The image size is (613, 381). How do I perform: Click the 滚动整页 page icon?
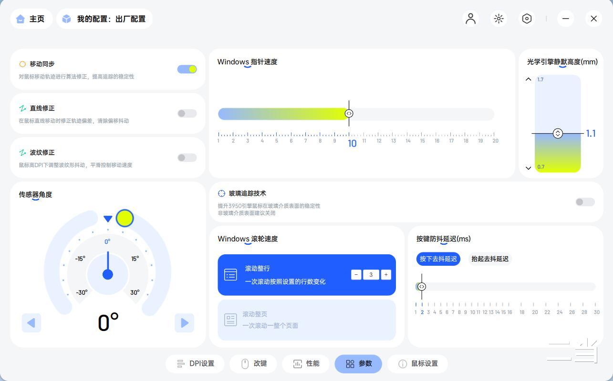(x=230, y=320)
